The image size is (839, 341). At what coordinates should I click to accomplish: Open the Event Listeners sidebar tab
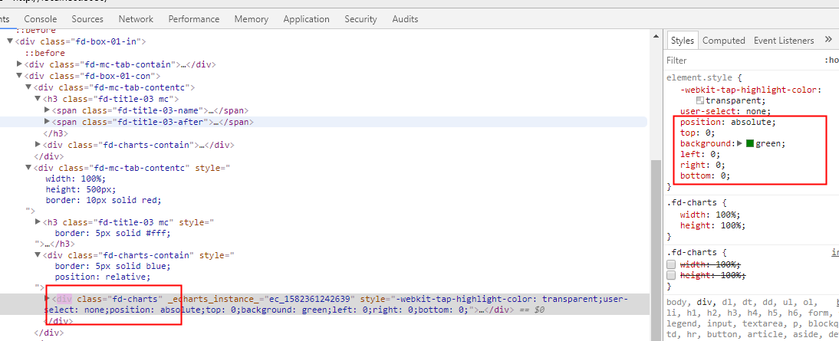click(783, 41)
